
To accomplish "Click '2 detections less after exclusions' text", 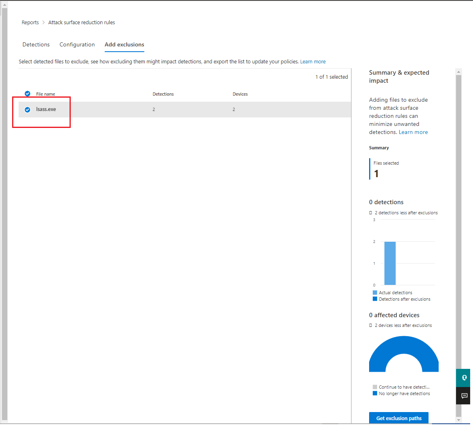I will click(406, 213).
